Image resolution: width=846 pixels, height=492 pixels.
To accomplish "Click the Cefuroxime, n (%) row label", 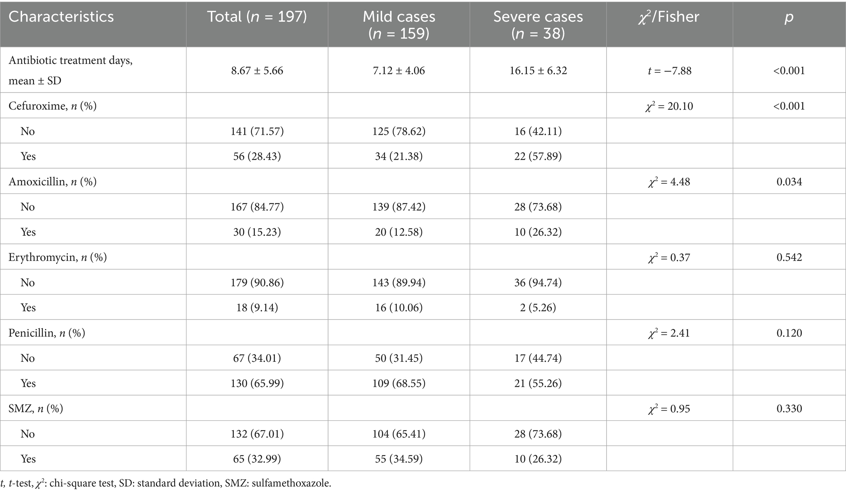I will (x=53, y=106).
